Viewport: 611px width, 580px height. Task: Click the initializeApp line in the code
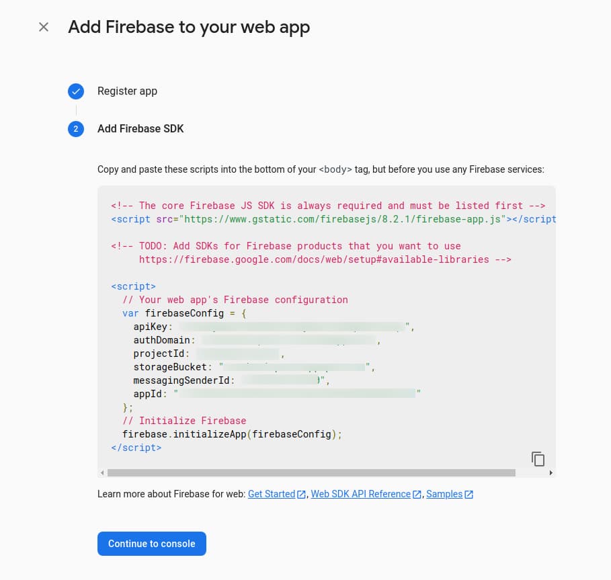(232, 434)
